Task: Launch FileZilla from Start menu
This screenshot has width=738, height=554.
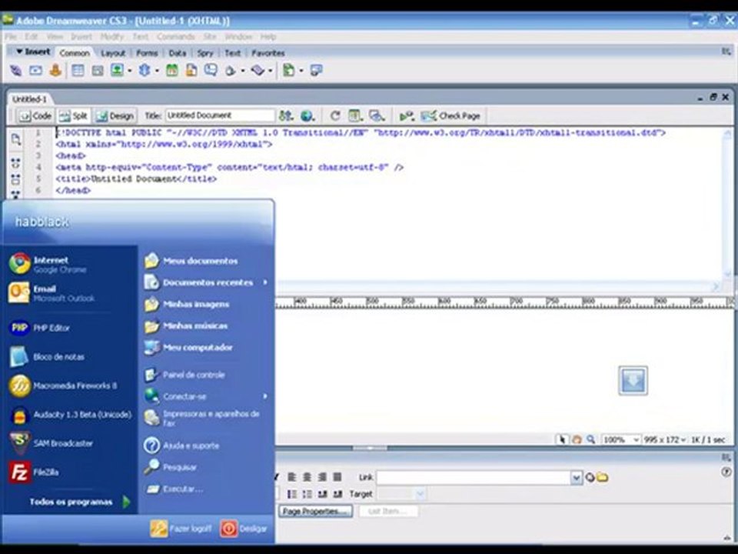Action: point(34,472)
